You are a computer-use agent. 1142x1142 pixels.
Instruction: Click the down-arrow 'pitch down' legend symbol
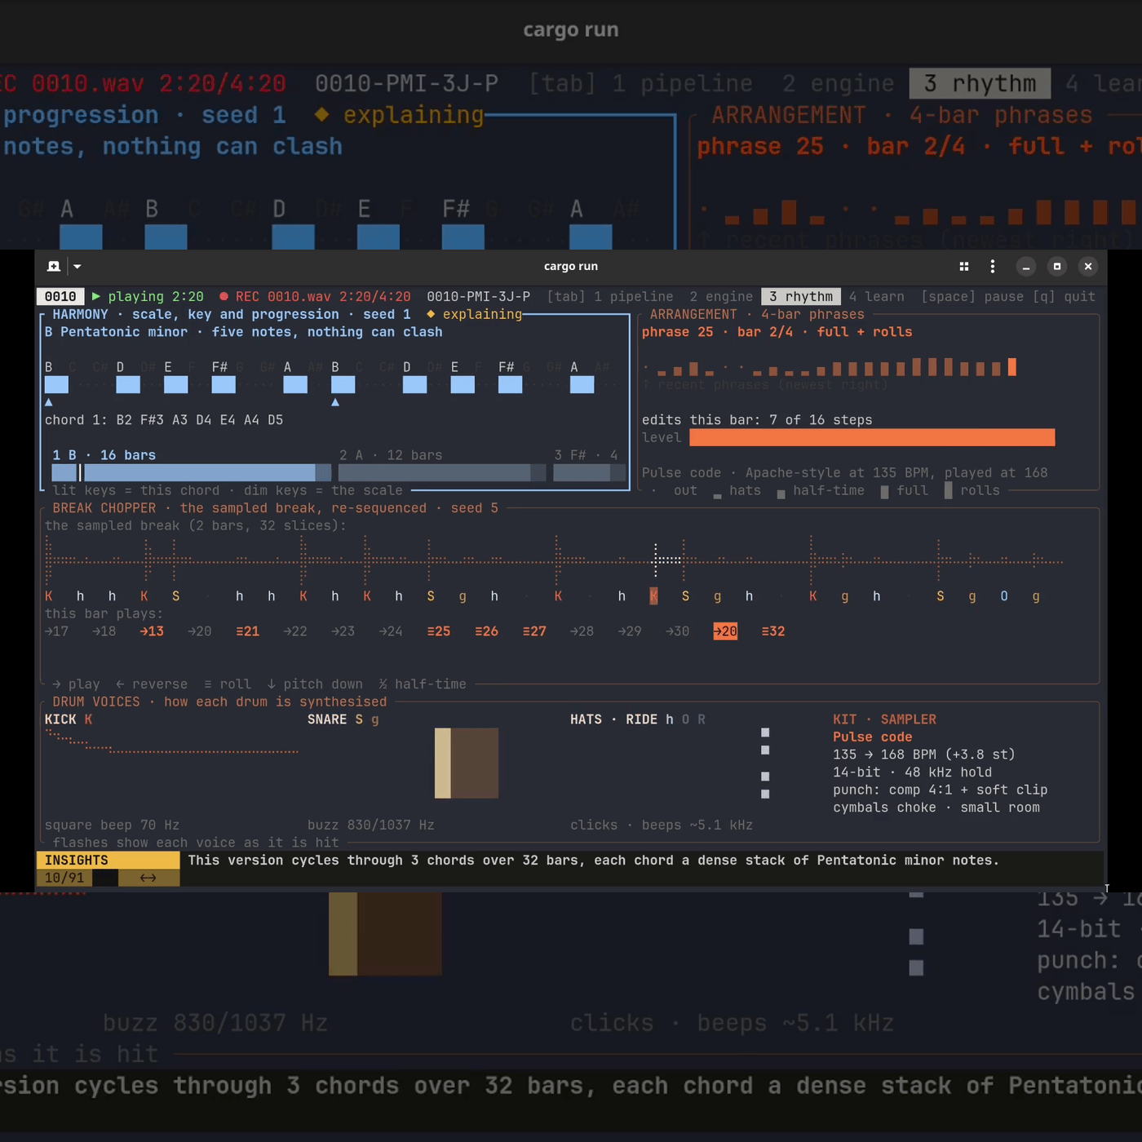tap(272, 684)
